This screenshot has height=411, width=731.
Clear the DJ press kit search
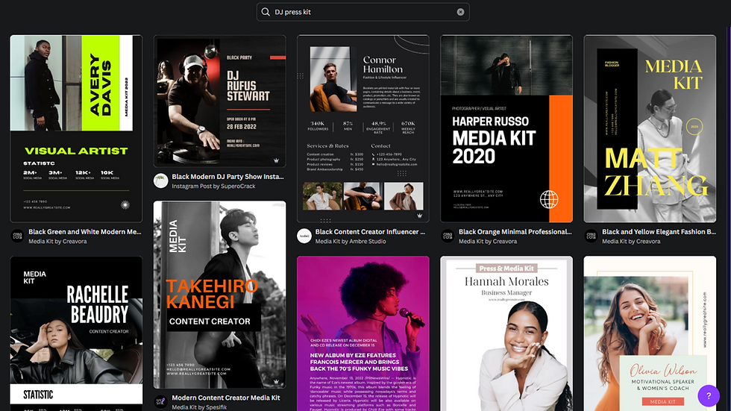[x=460, y=12]
